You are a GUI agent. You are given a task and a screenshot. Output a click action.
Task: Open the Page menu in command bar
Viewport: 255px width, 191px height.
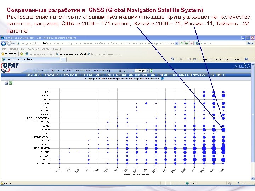[207, 59]
